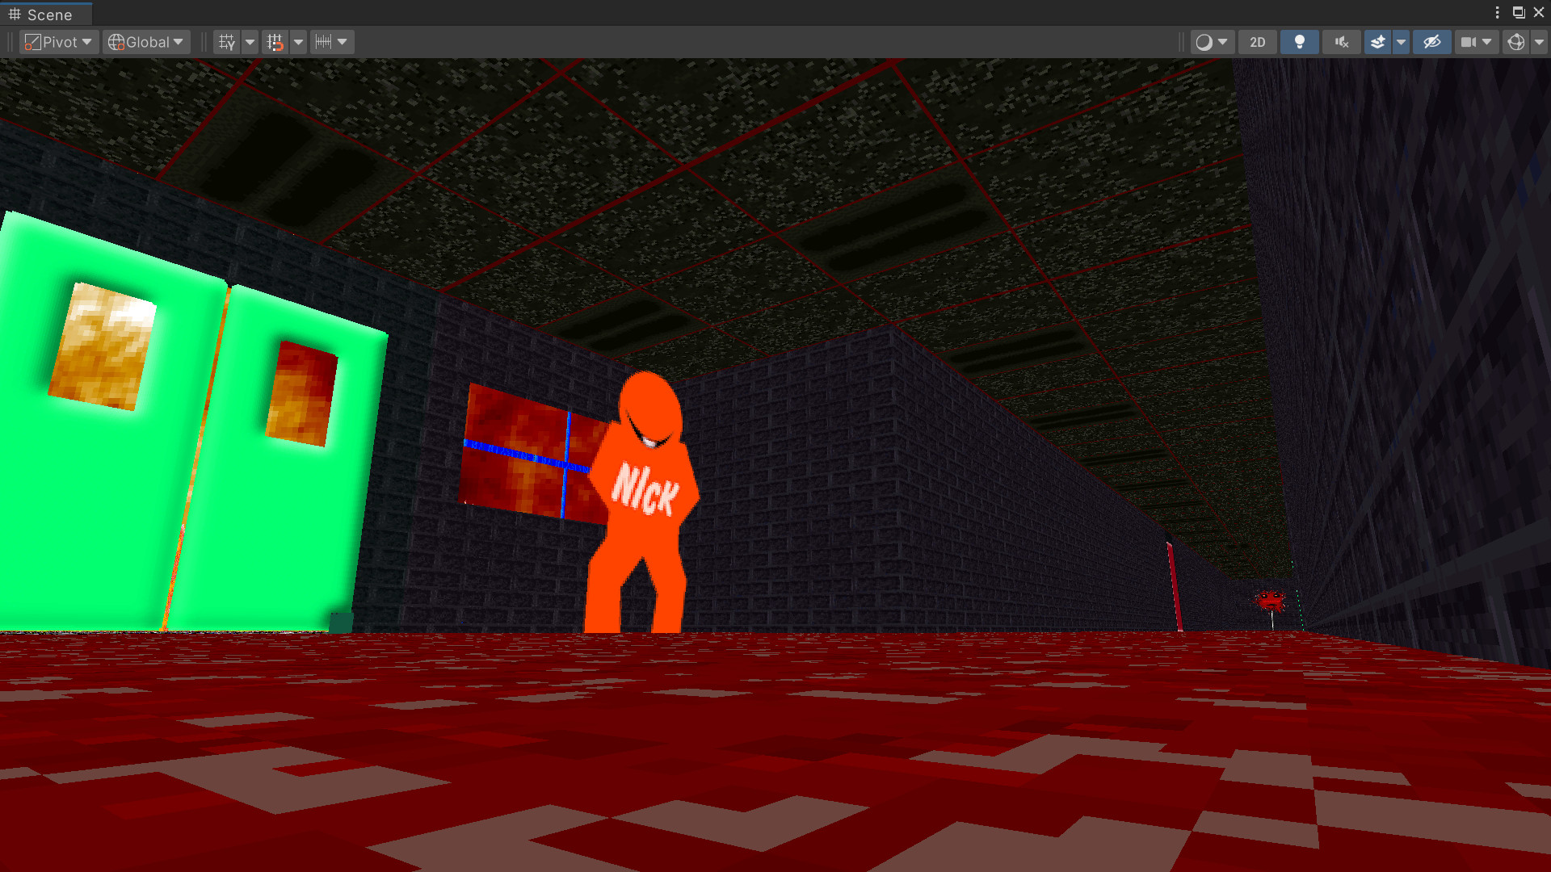
Task: Expand grid visibility options arrow
Action: [250, 42]
